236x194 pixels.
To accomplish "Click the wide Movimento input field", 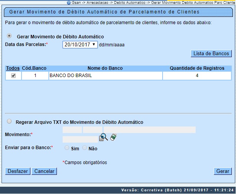I will pyautogui.click(x=150, y=130).
